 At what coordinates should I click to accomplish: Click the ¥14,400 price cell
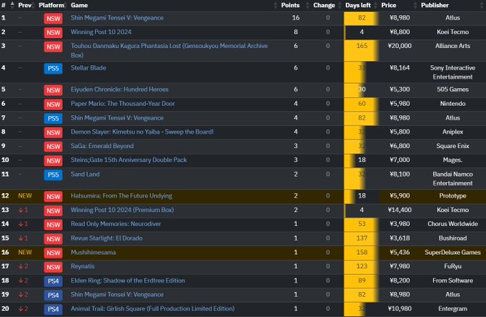(400, 210)
